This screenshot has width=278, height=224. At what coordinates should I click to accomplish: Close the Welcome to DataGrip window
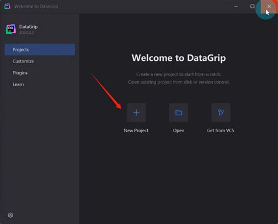tap(269, 6)
